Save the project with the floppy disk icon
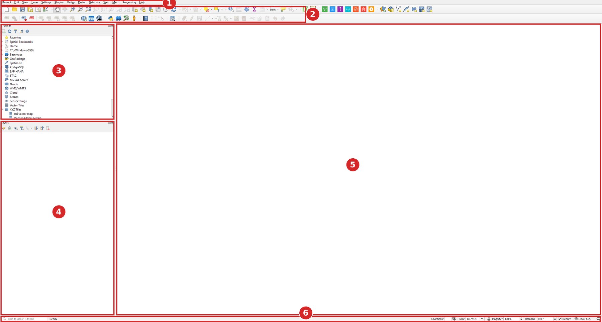 pos(22,9)
